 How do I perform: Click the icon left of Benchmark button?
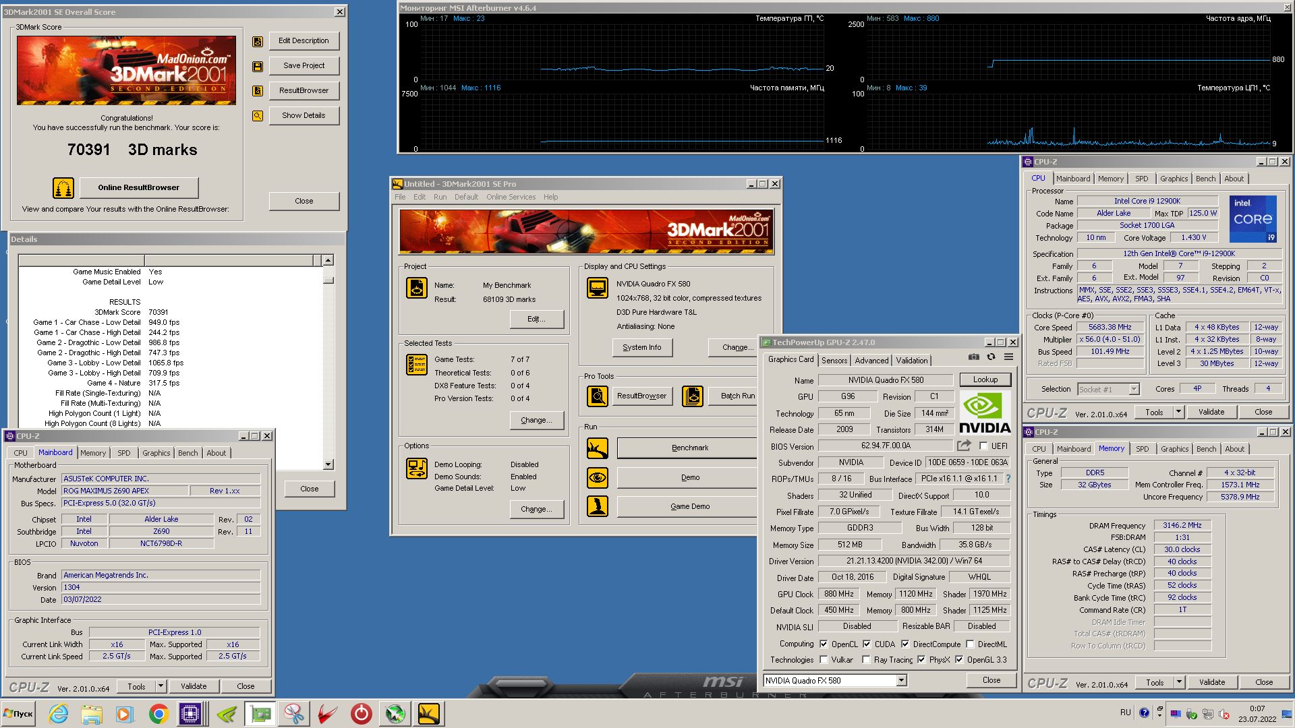pos(597,448)
